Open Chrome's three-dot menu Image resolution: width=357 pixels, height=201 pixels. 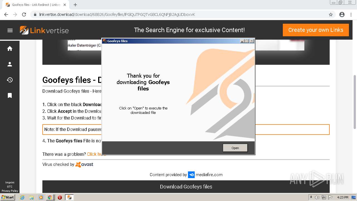click(351, 15)
